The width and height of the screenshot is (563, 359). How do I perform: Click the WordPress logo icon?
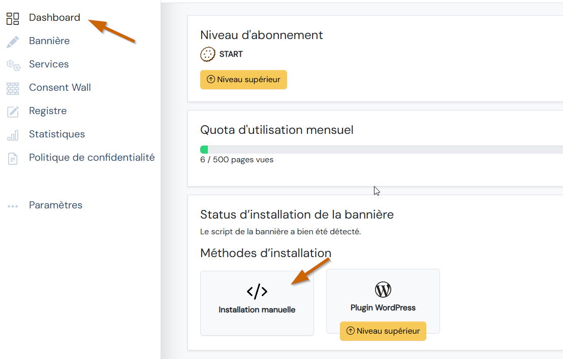point(383,290)
